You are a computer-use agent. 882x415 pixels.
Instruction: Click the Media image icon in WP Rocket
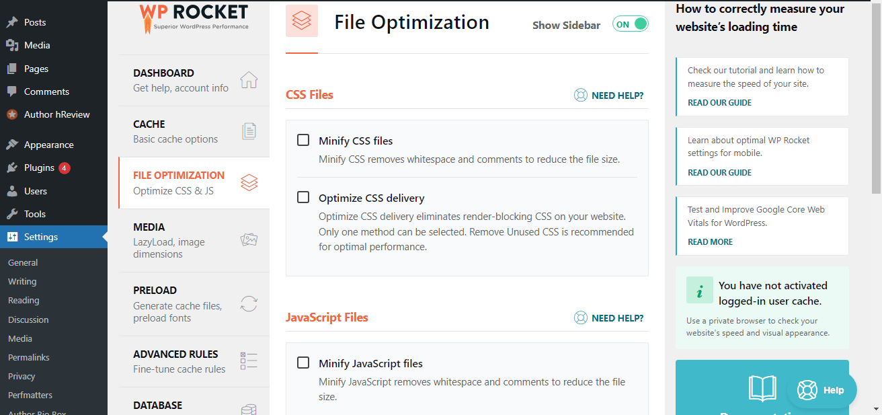coord(249,240)
